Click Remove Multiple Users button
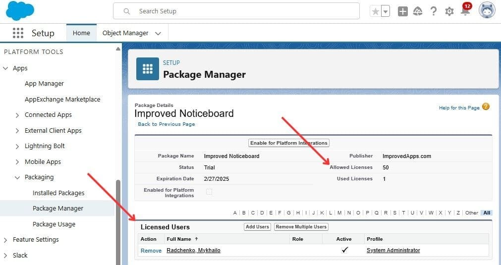 (x=301, y=227)
